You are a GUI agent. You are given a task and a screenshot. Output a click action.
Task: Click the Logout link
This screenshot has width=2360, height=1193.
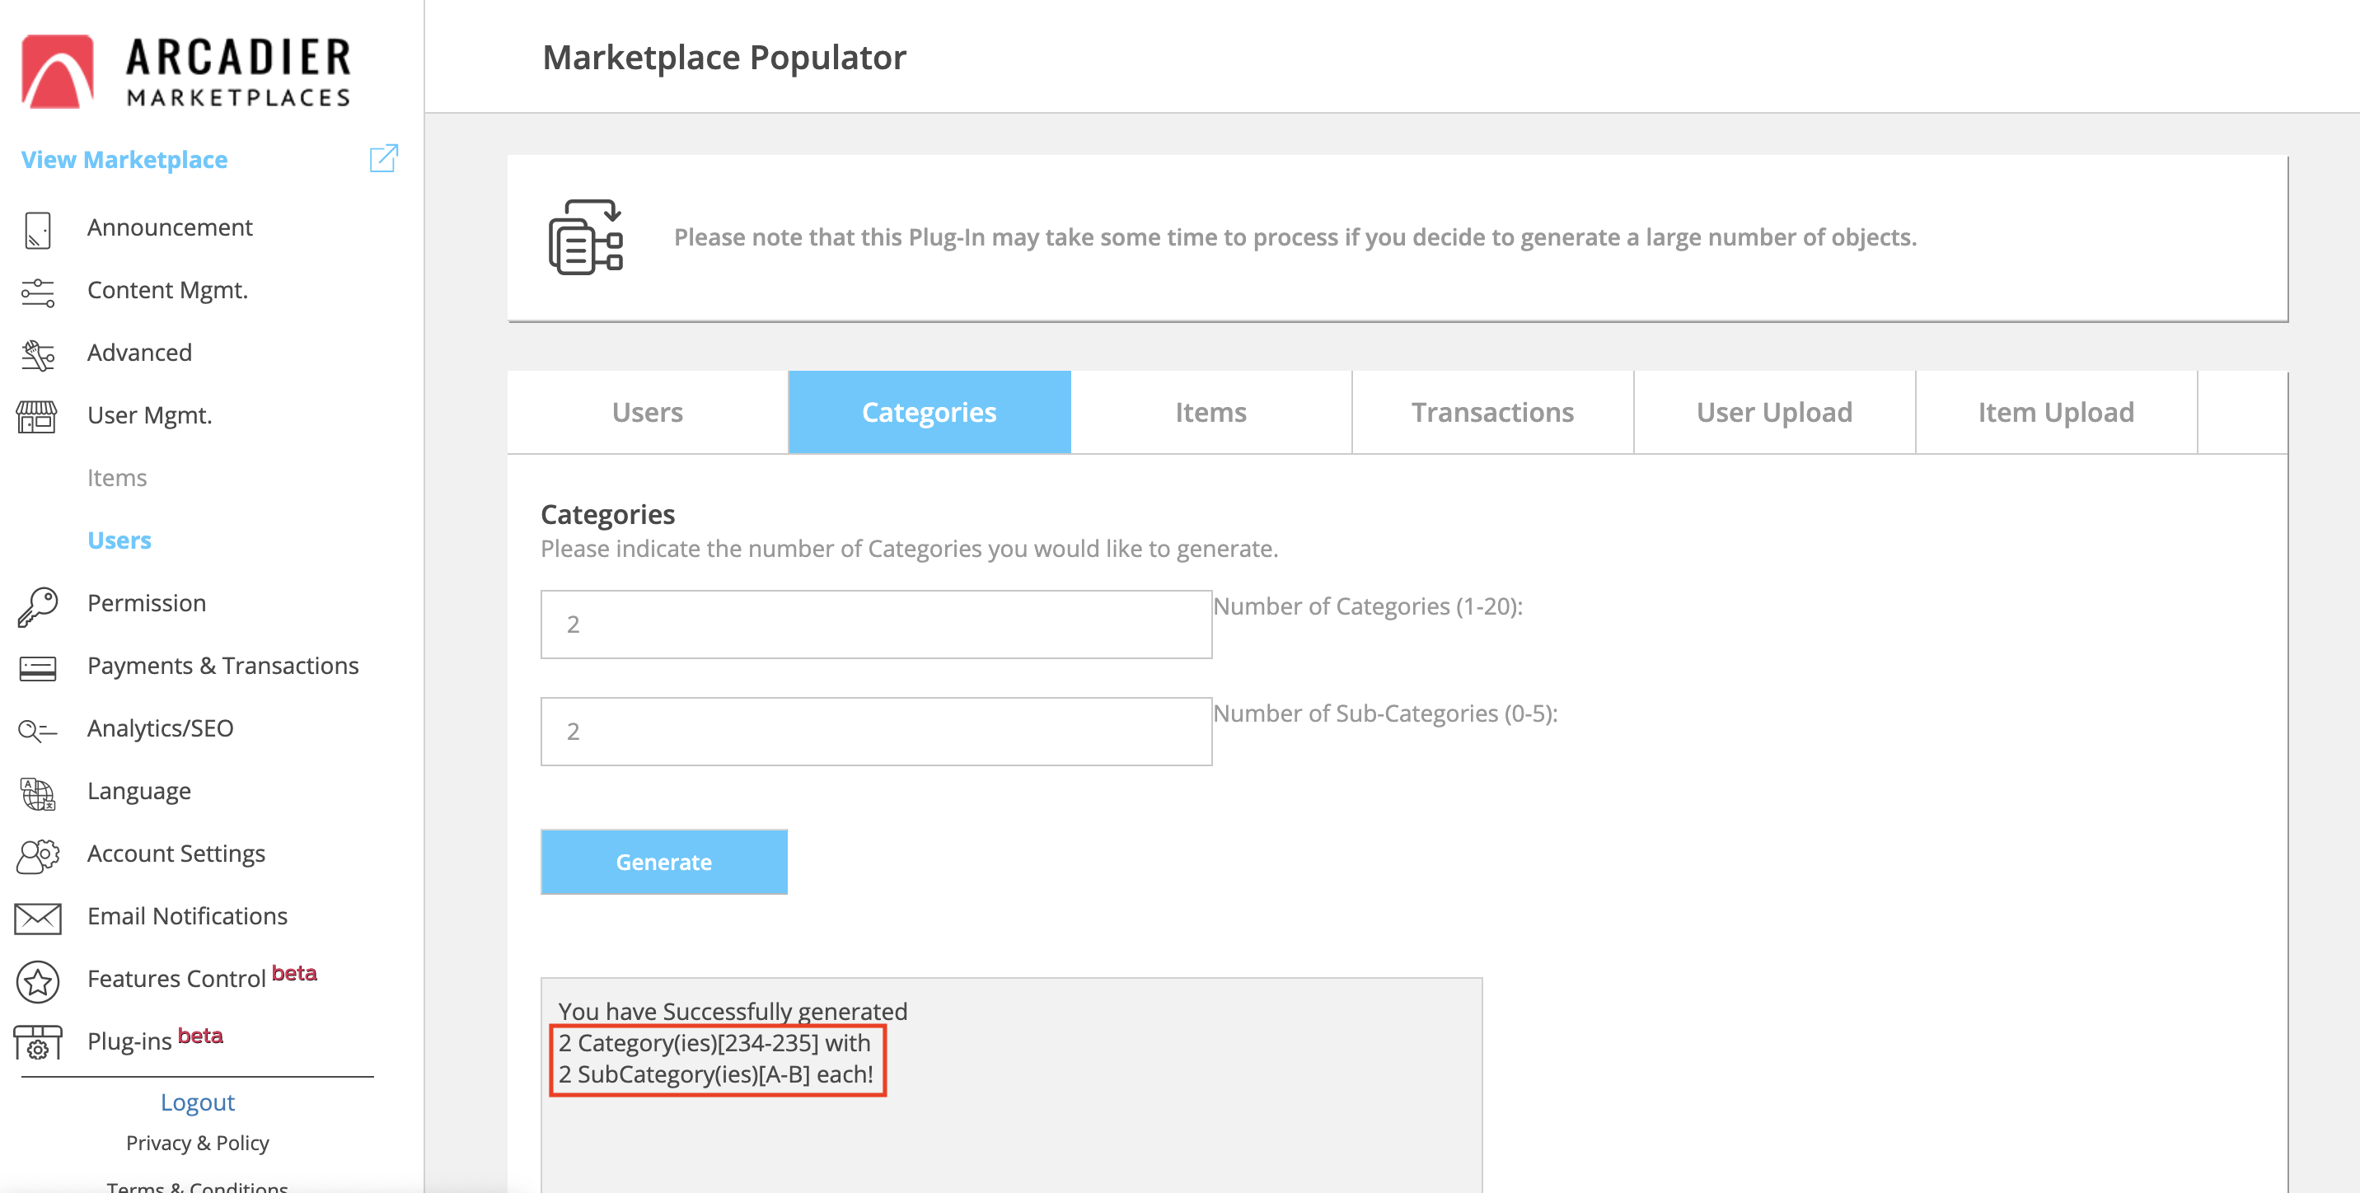(x=197, y=1102)
